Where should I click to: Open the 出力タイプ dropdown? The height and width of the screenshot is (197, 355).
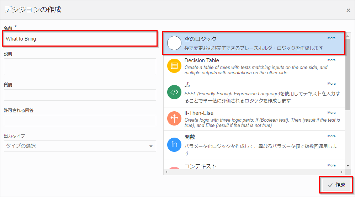80,146
